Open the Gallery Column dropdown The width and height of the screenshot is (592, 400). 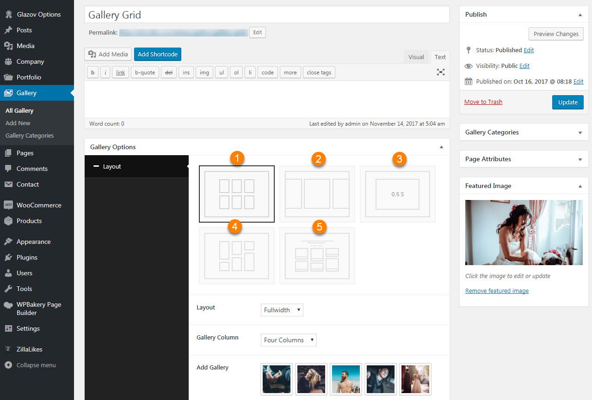tap(289, 340)
